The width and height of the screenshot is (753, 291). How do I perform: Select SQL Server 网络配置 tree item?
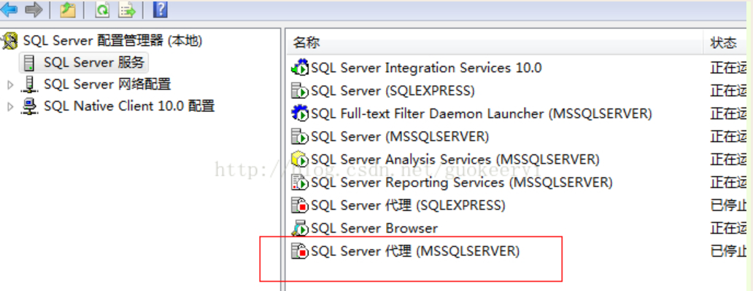click(107, 84)
